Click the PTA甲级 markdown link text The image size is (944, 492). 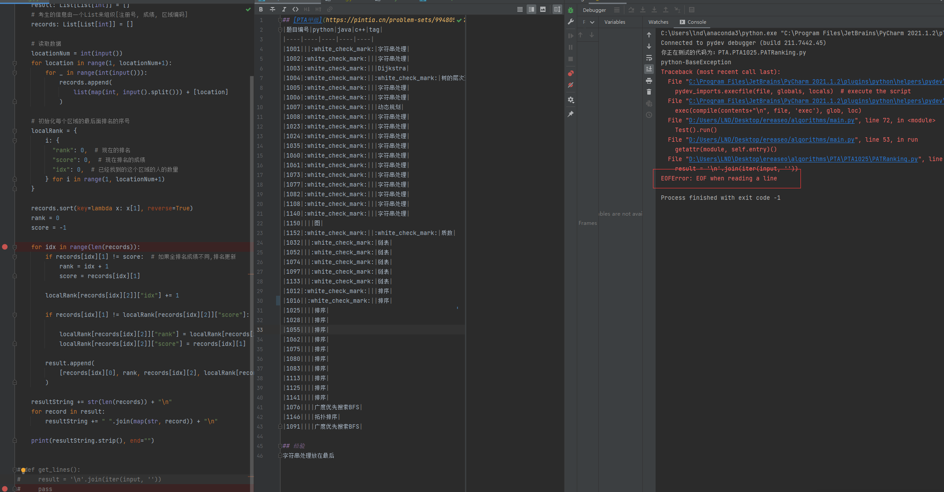(x=307, y=20)
